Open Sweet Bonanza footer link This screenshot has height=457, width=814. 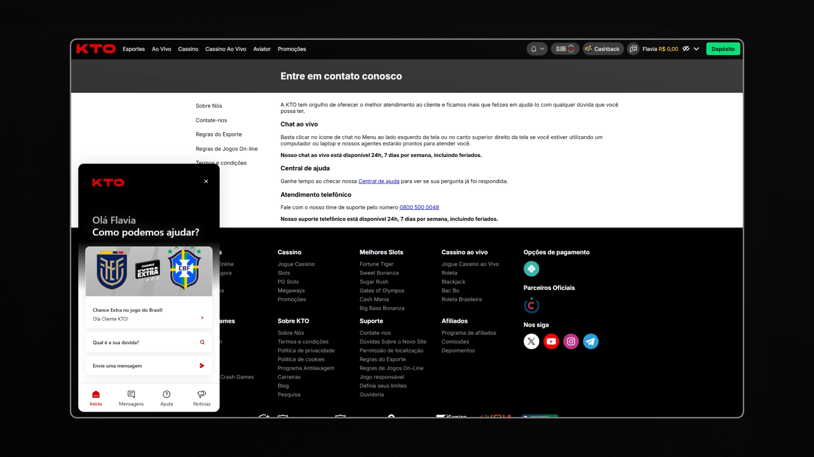pos(379,273)
